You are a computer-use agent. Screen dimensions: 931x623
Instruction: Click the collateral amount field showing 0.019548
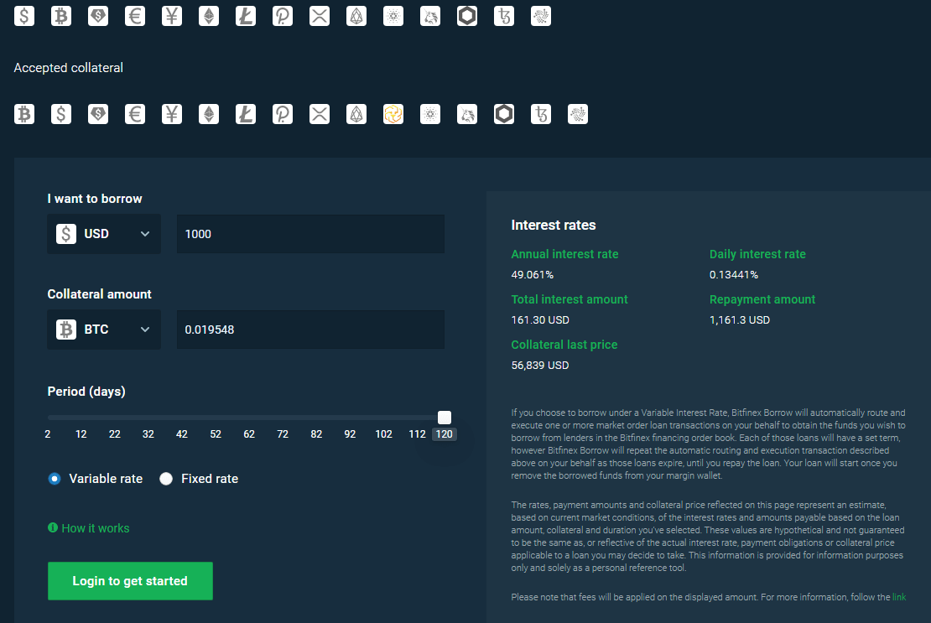(x=309, y=330)
